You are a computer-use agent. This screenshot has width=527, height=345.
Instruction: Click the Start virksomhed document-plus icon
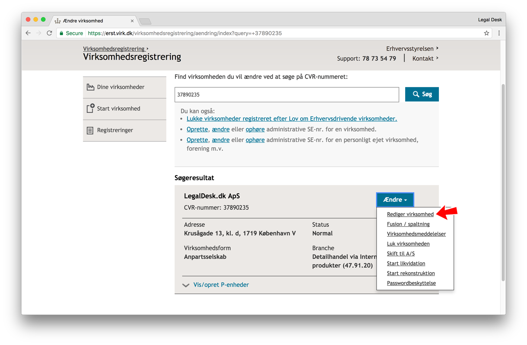pos(90,108)
